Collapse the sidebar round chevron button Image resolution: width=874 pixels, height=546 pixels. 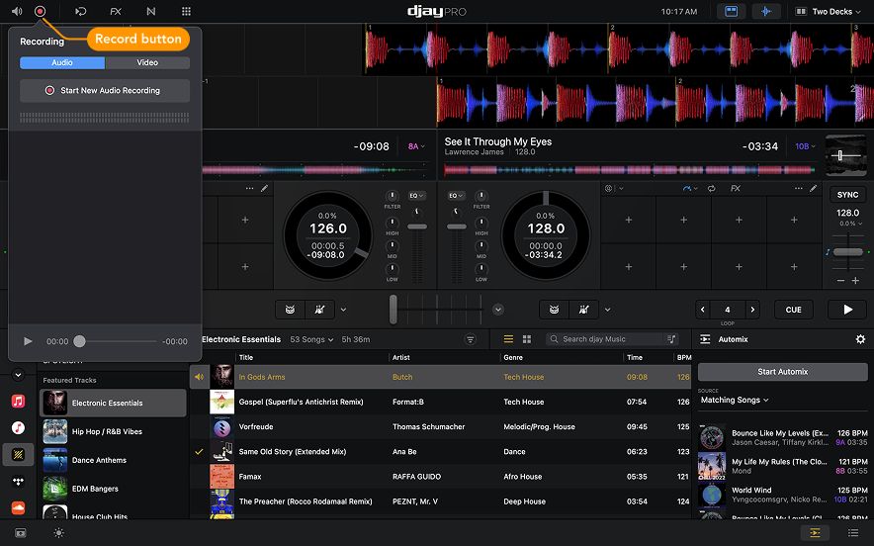pos(18,375)
